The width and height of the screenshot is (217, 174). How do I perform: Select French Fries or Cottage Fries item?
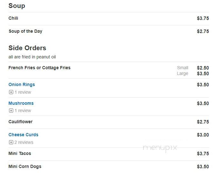(x=39, y=68)
